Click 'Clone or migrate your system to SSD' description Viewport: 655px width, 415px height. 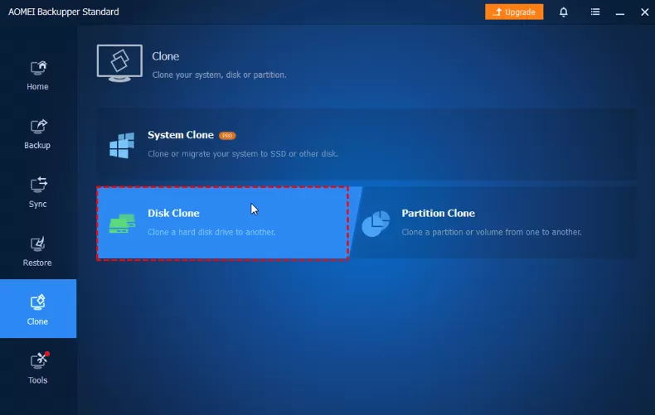tap(243, 153)
